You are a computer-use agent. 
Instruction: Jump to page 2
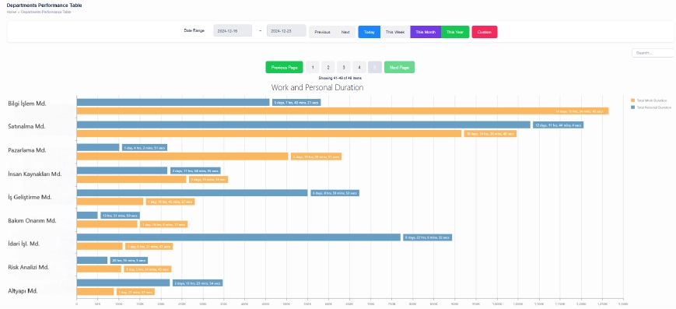coord(328,67)
